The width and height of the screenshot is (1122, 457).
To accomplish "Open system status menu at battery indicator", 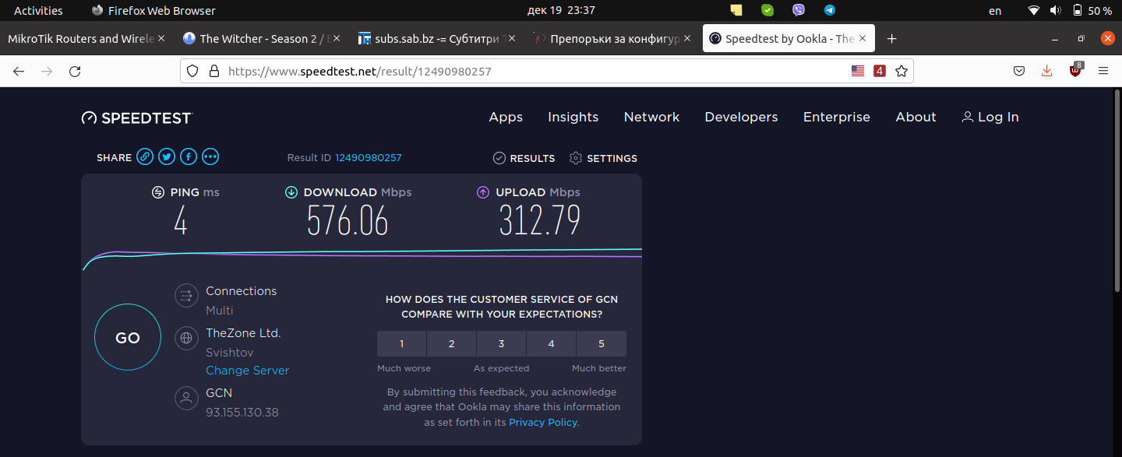I will [1091, 11].
